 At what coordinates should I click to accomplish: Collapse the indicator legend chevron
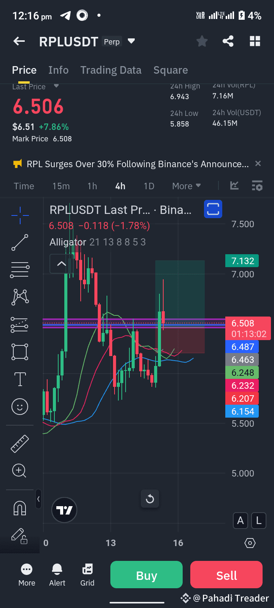(x=61, y=263)
